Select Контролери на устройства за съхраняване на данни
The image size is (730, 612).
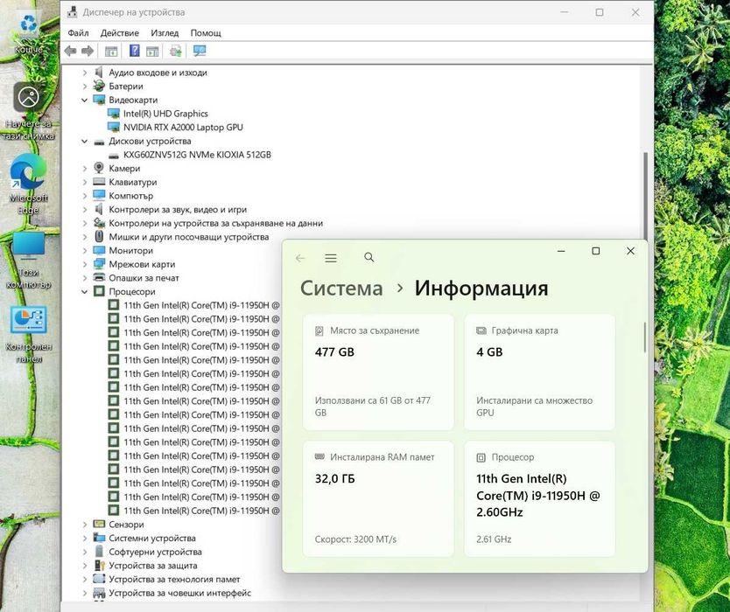[215, 223]
